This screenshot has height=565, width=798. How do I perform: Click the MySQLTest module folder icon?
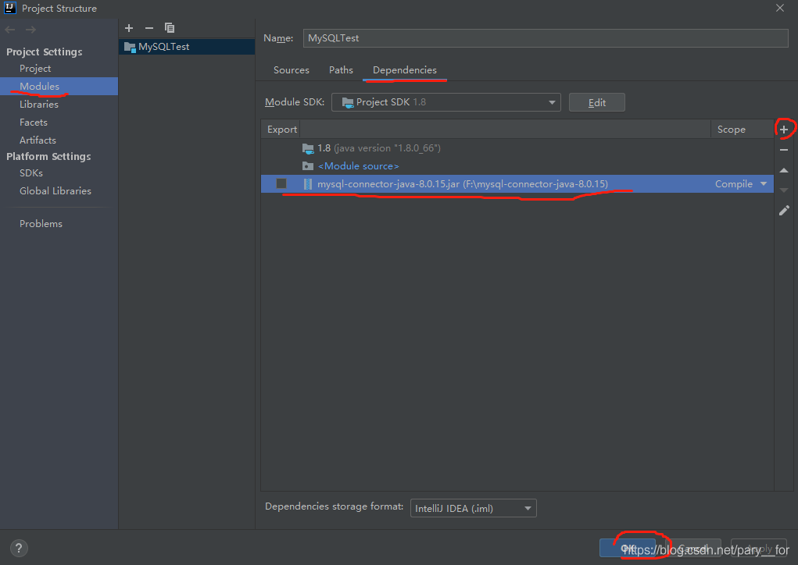[130, 48]
